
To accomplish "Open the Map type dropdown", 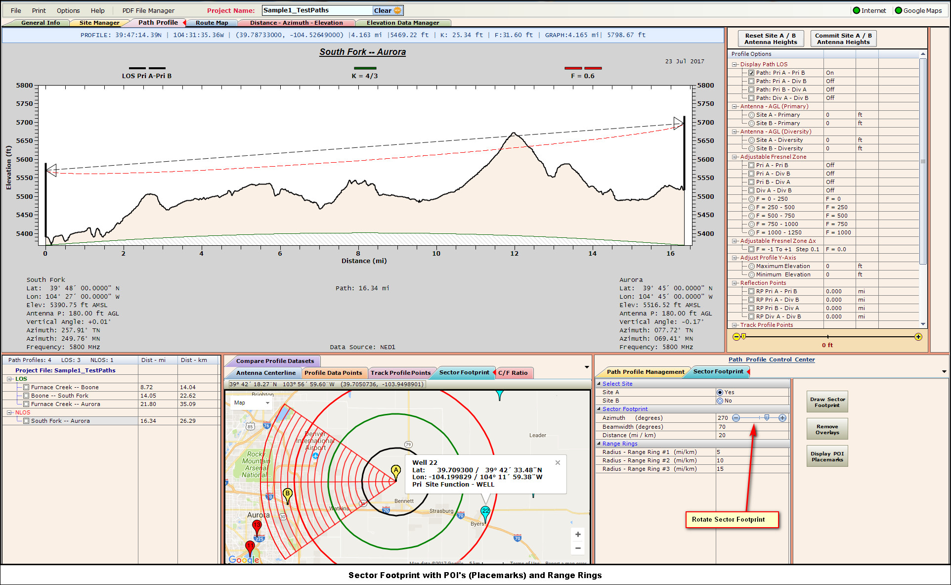I will pyautogui.click(x=252, y=403).
